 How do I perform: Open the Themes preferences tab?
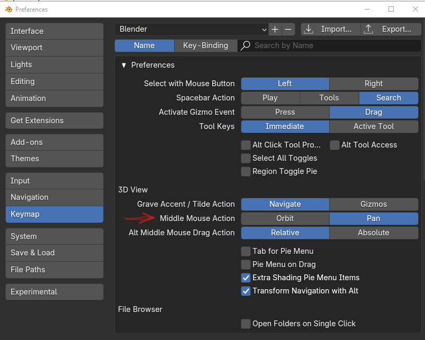[x=55, y=159]
